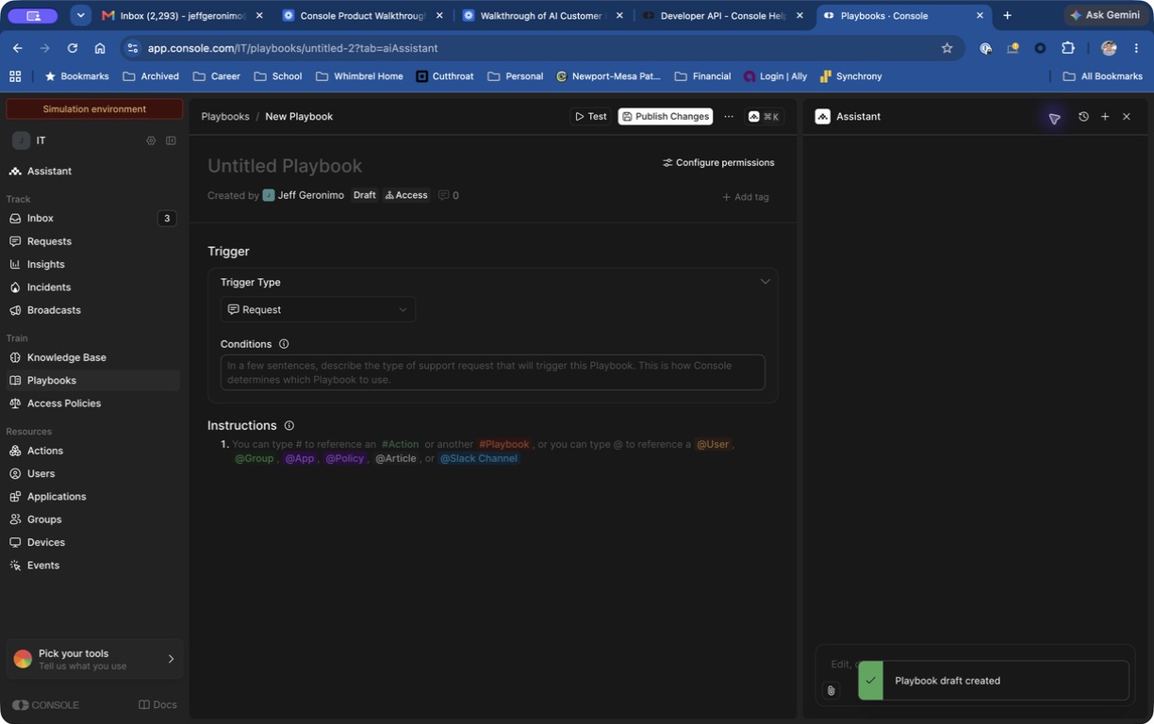
Task: Click the Test button
Action: point(591,116)
